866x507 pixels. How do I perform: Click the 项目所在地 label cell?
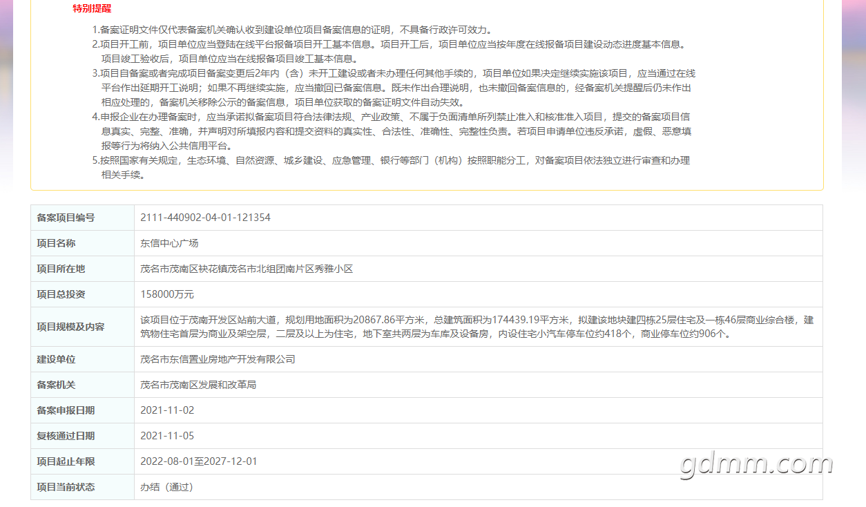(x=83, y=269)
